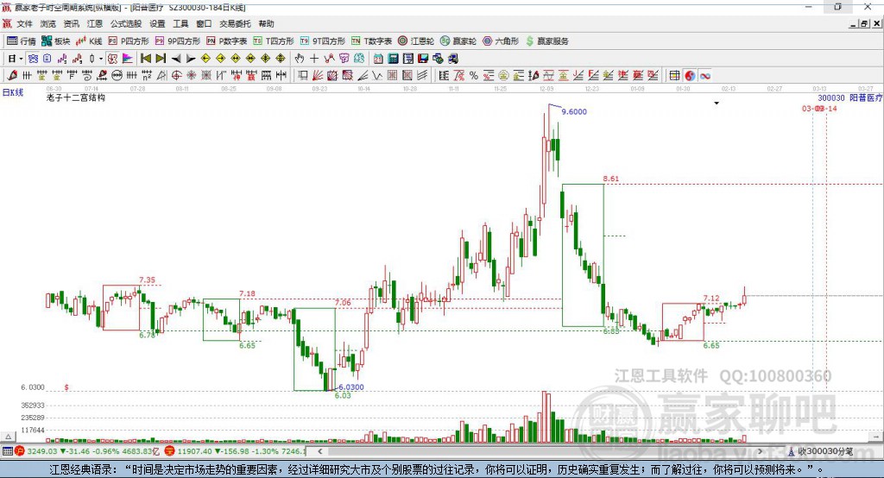Open the 日K线 period label
This screenshot has height=478, width=884.
12,91
